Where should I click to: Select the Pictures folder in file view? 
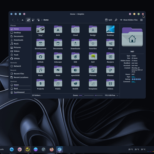tap(93, 71)
